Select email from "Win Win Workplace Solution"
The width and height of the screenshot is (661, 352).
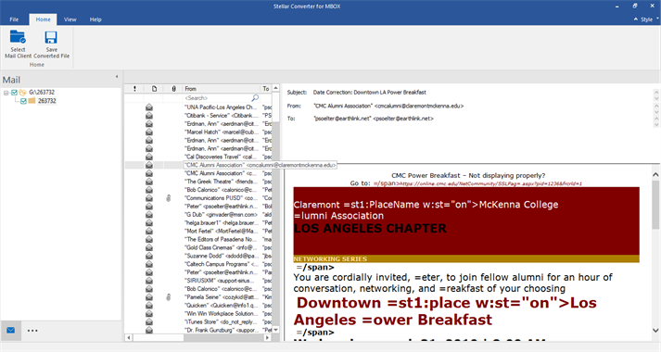(222, 314)
